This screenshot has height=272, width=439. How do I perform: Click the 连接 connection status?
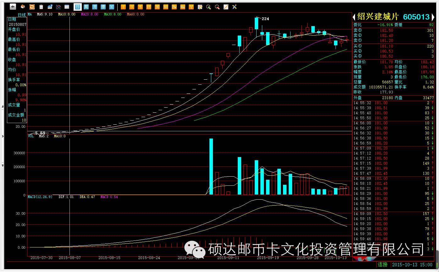(x=383, y=265)
